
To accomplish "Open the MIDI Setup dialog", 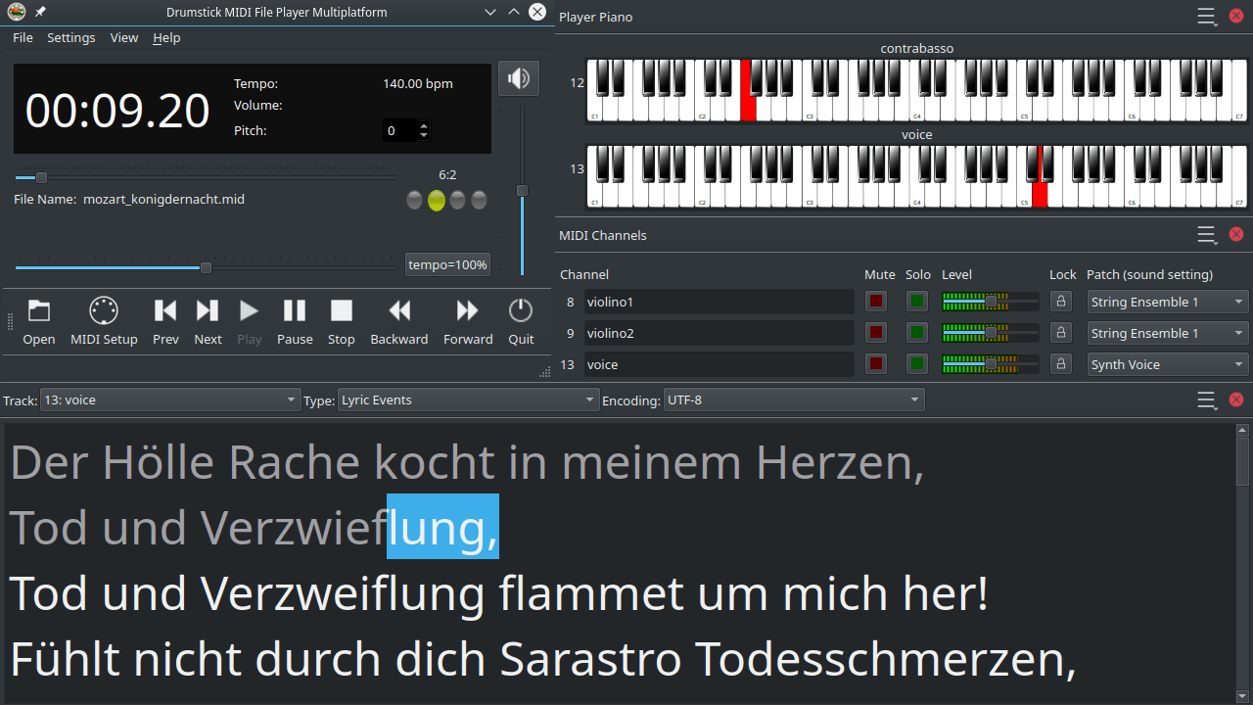I will tap(103, 320).
